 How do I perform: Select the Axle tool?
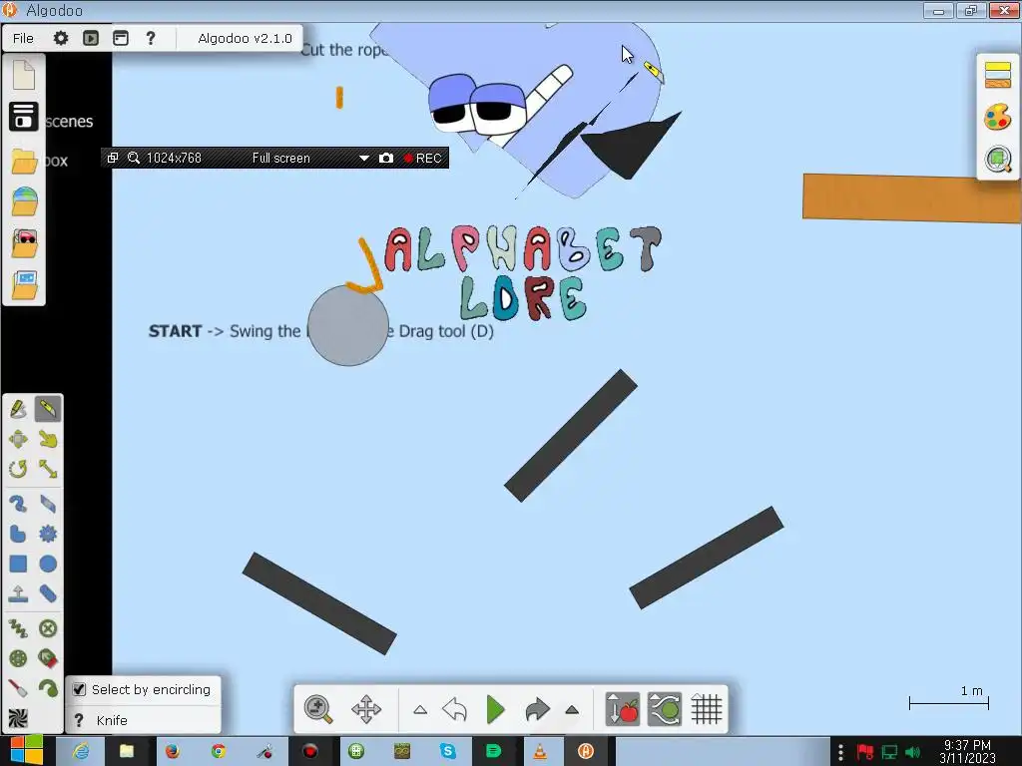click(18, 658)
